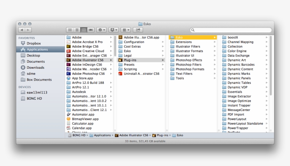Viewport: 290px width, 166px height.
Task: Switch to icon view in toolbar
Action: (70, 30)
